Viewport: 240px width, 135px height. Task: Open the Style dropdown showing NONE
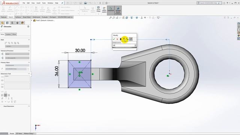17,46
